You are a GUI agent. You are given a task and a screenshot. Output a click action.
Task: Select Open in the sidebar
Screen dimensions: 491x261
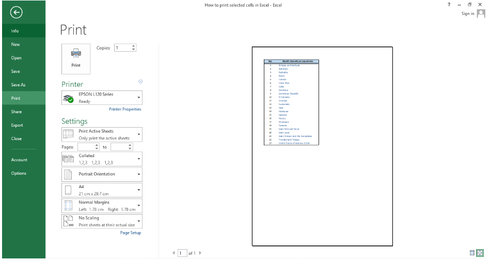(24, 58)
